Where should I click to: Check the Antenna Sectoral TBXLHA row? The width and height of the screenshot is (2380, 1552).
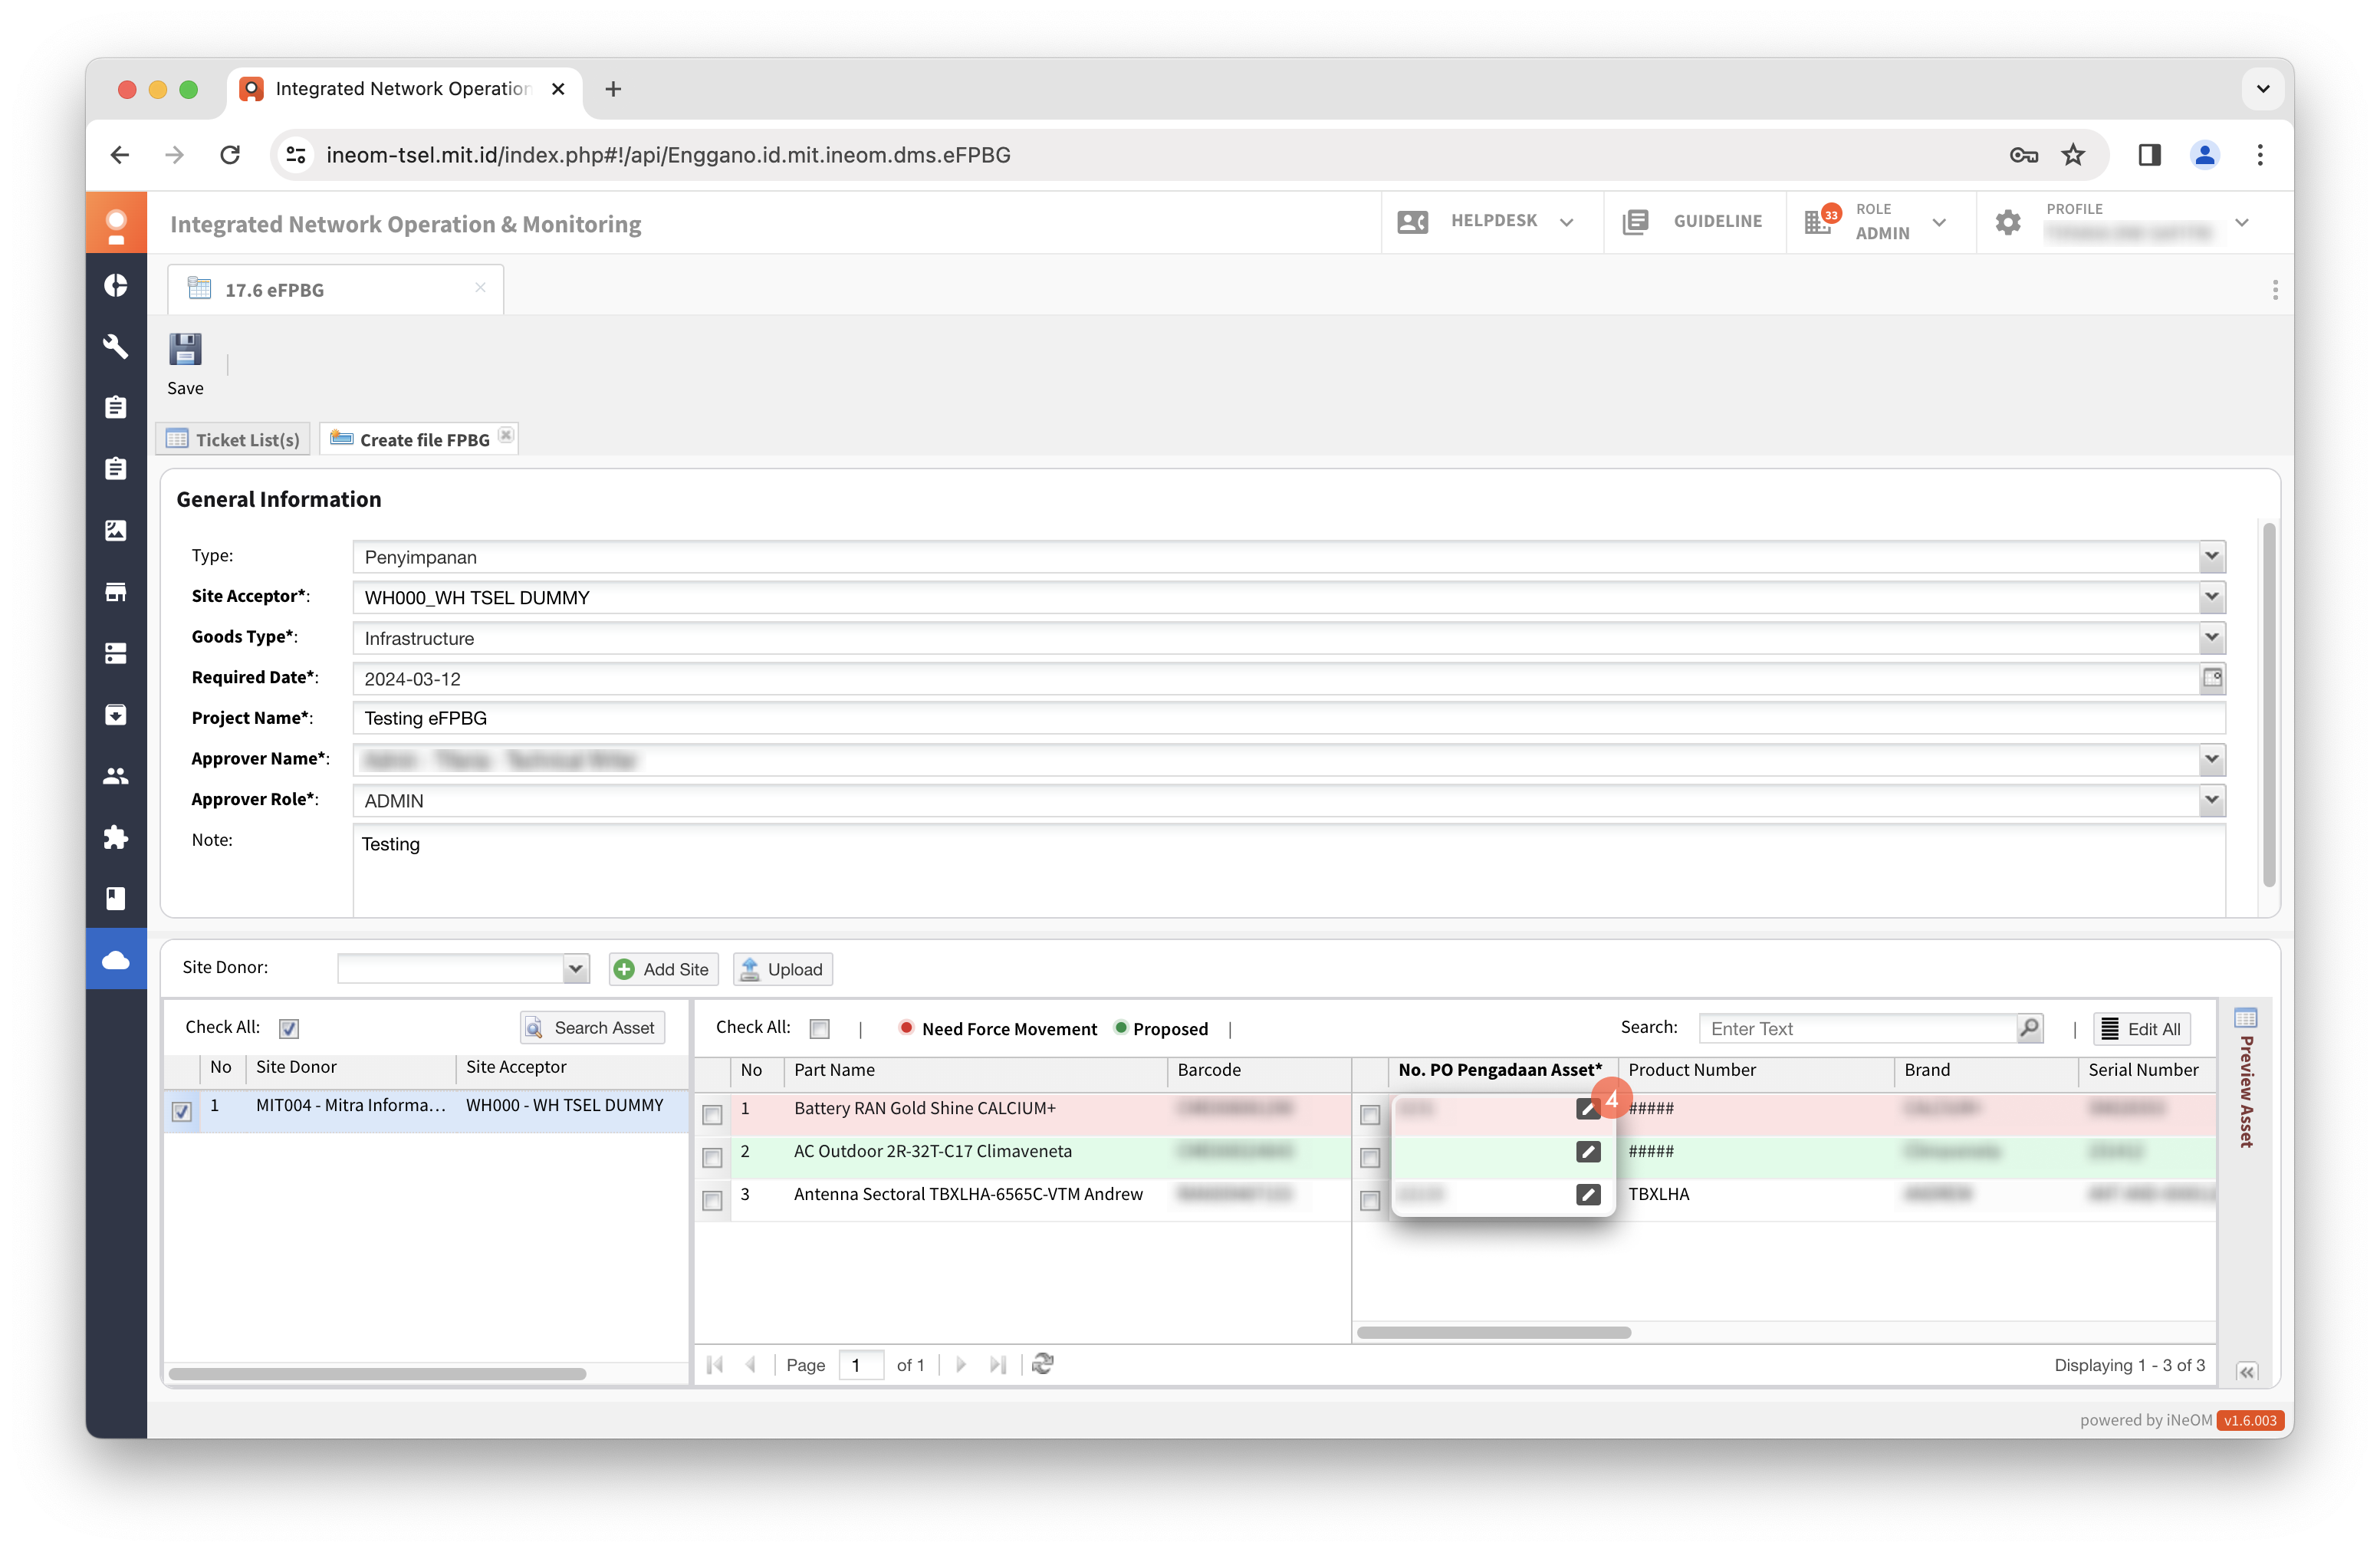[x=712, y=1200]
